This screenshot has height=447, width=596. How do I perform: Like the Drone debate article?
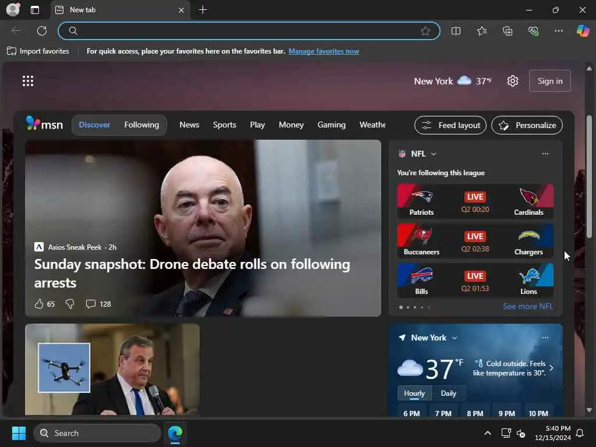point(39,304)
